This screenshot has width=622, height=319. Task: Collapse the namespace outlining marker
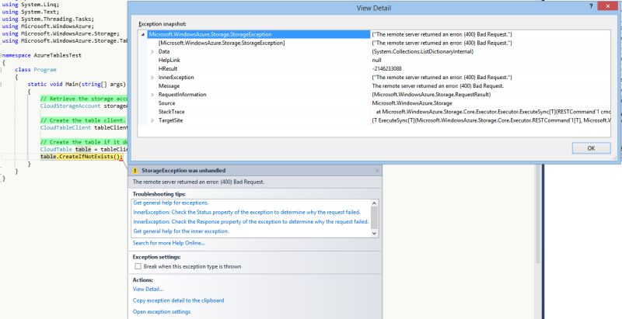click(2, 55)
